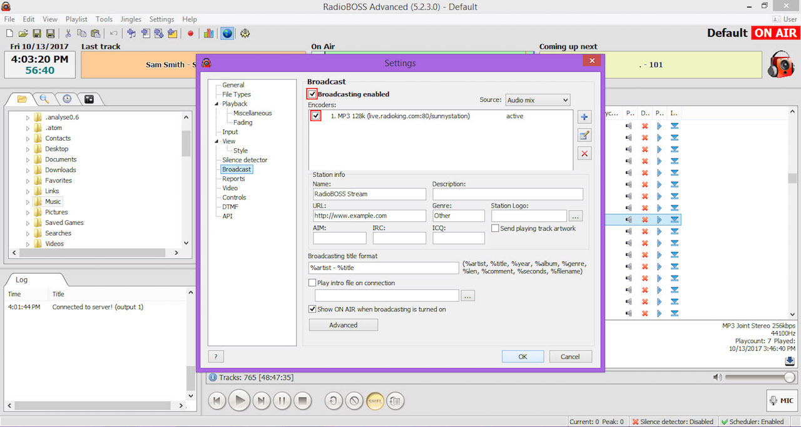Check Play intro file on connection
This screenshot has width=801, height=427.
pyautogui.click(x=312, y=283)
